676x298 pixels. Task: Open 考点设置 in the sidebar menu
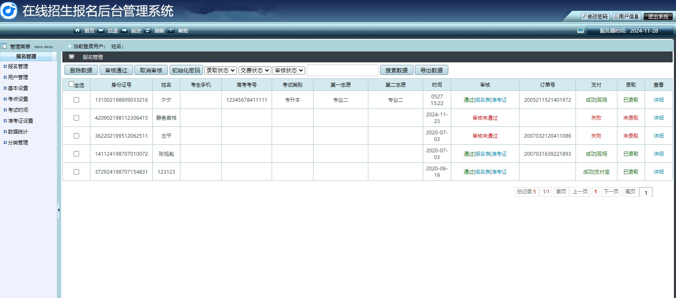[18, 99]
